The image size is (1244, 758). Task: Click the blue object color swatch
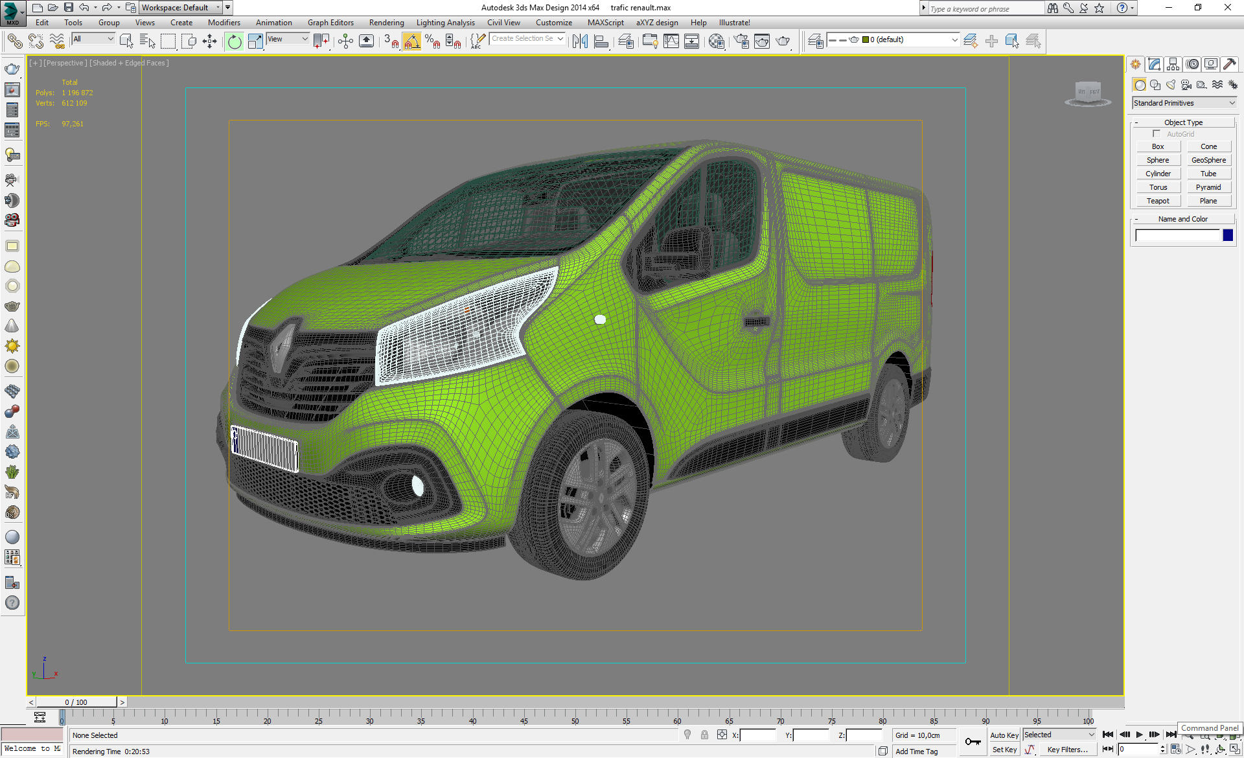(x=1227, y=235)
